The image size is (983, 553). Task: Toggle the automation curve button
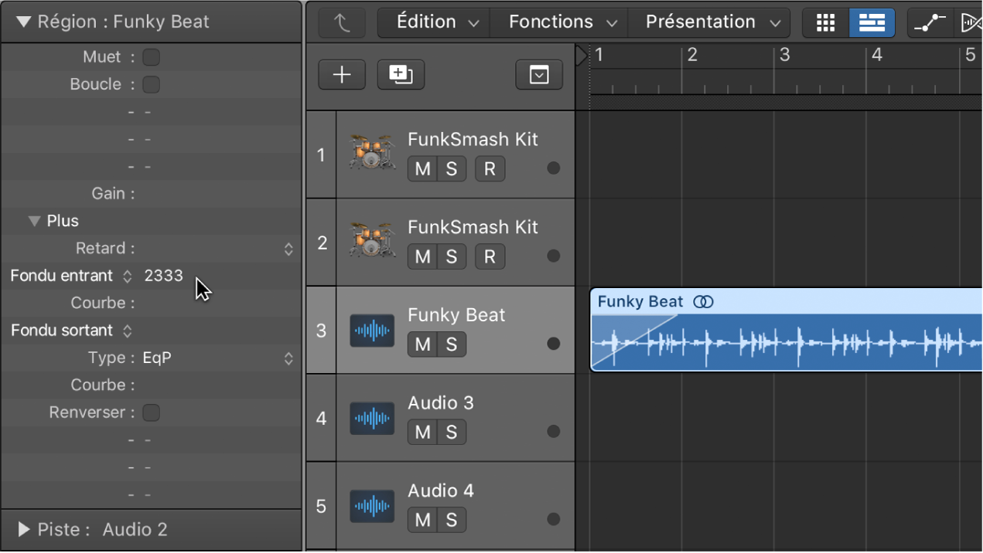point(930,22)
